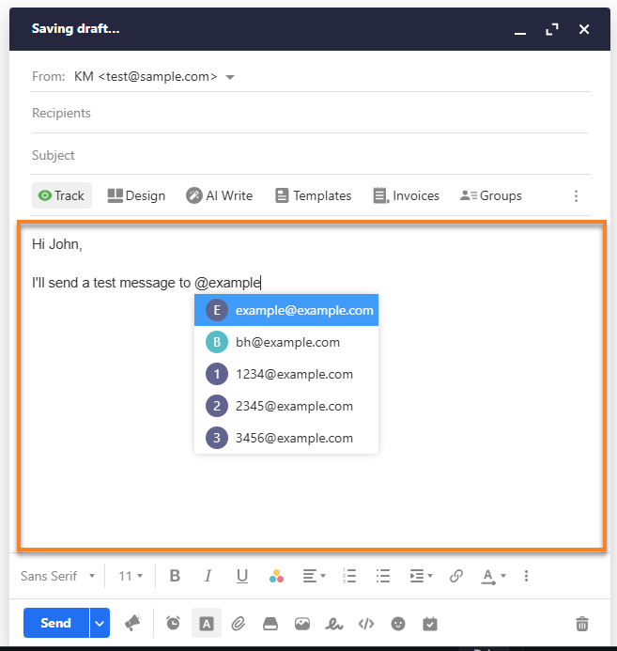This screenshot has width=617, height=651.
Task: Toggle underline formatting
Action: point(242,576)
